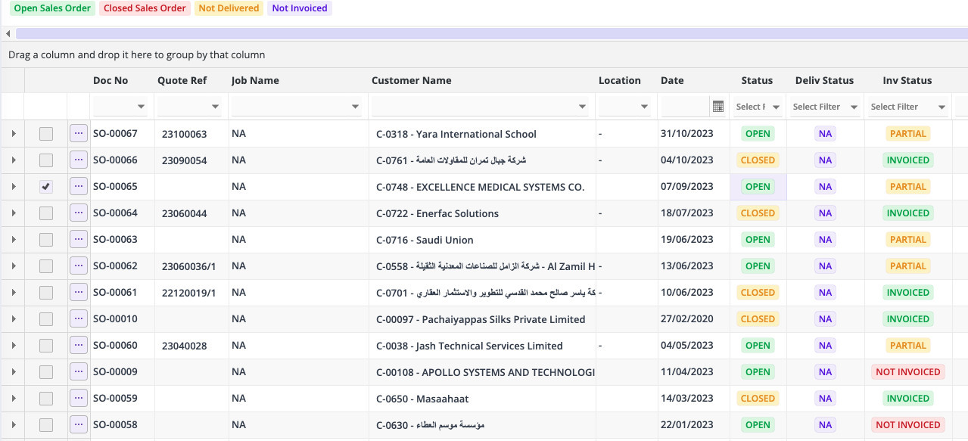968x441 pixels.
Task: Sort by Doc No column header
Action: coord(110,80)
